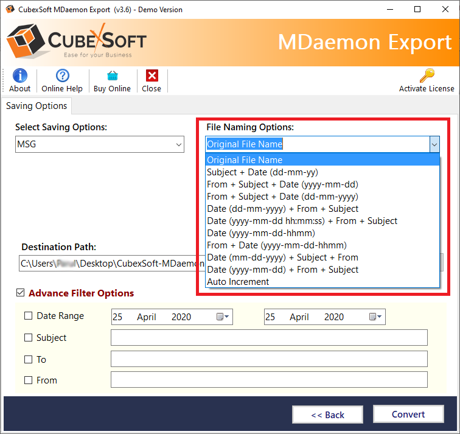This screenshot has height=434, width=460.
Task: Open Online Help question mark icon
Action: pyautogui.click(x=63, y=75)
